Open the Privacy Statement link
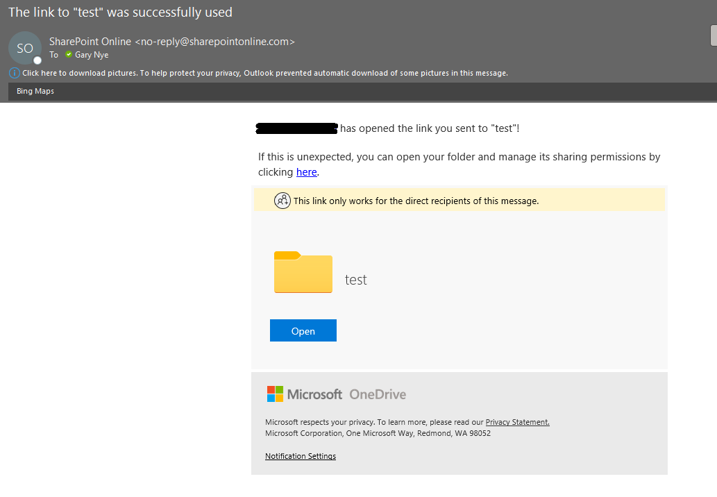The width and height of the screenshot is (717, 497). coord(517,422)
